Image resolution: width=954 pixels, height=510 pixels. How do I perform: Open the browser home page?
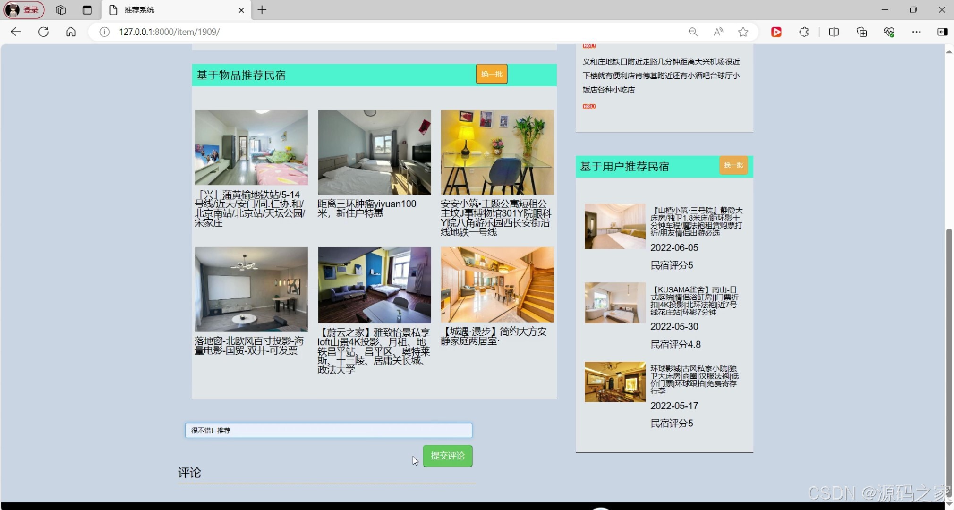point(70,32)
